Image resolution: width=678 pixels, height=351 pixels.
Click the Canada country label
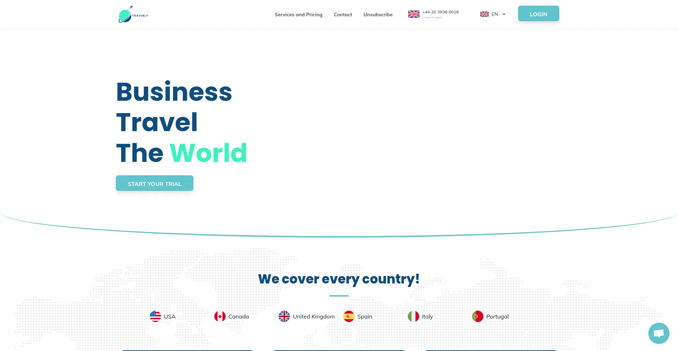pos(239,317)
